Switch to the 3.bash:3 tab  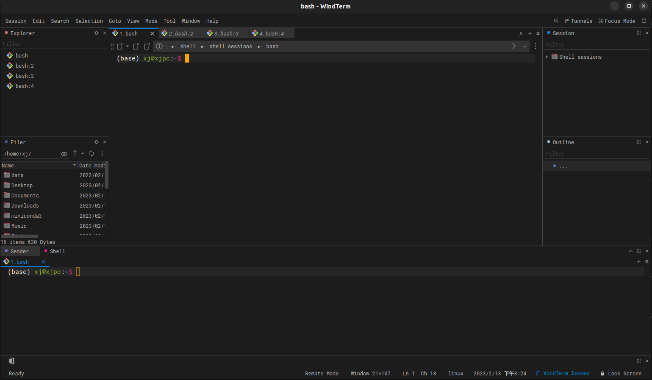227,33
